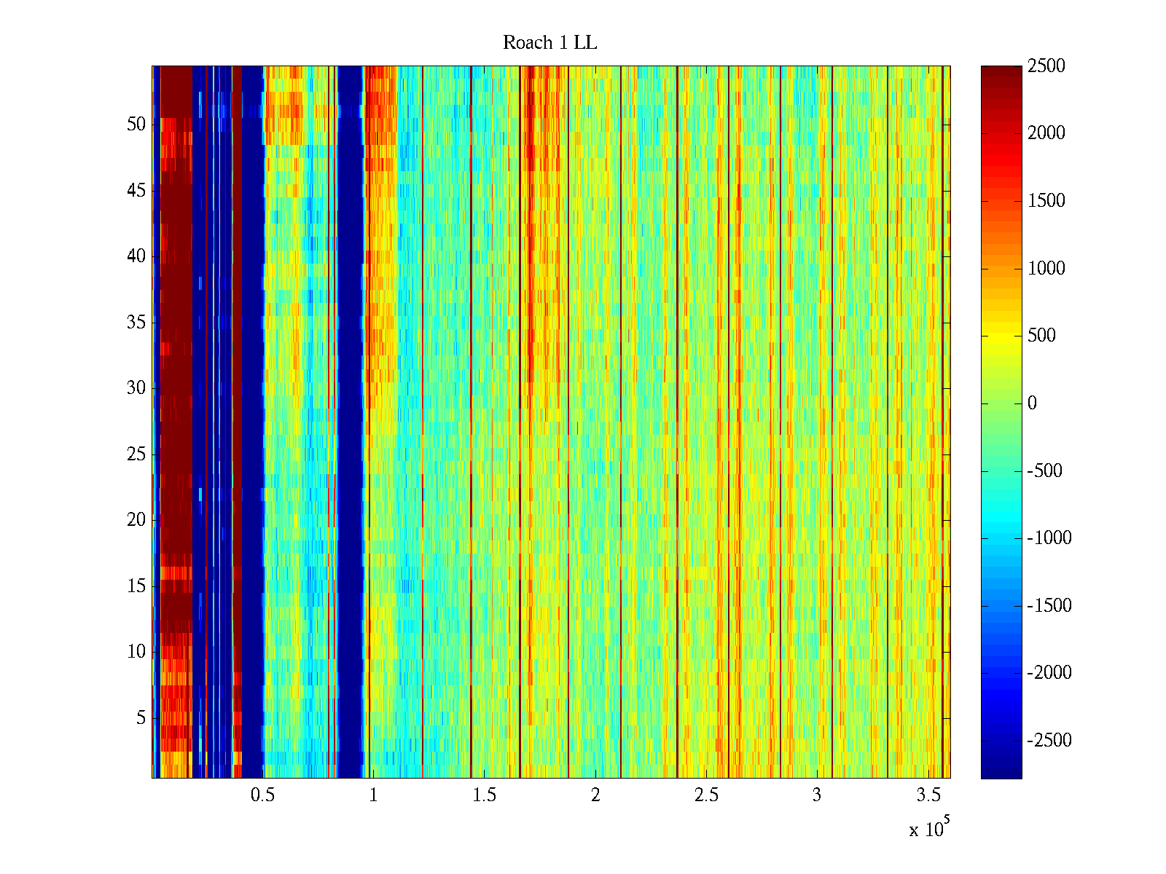Screen dimensions: 1166x874
Task: Click the y-axis tick label 50
Action: pyautogui.click(x=136, y=125)
